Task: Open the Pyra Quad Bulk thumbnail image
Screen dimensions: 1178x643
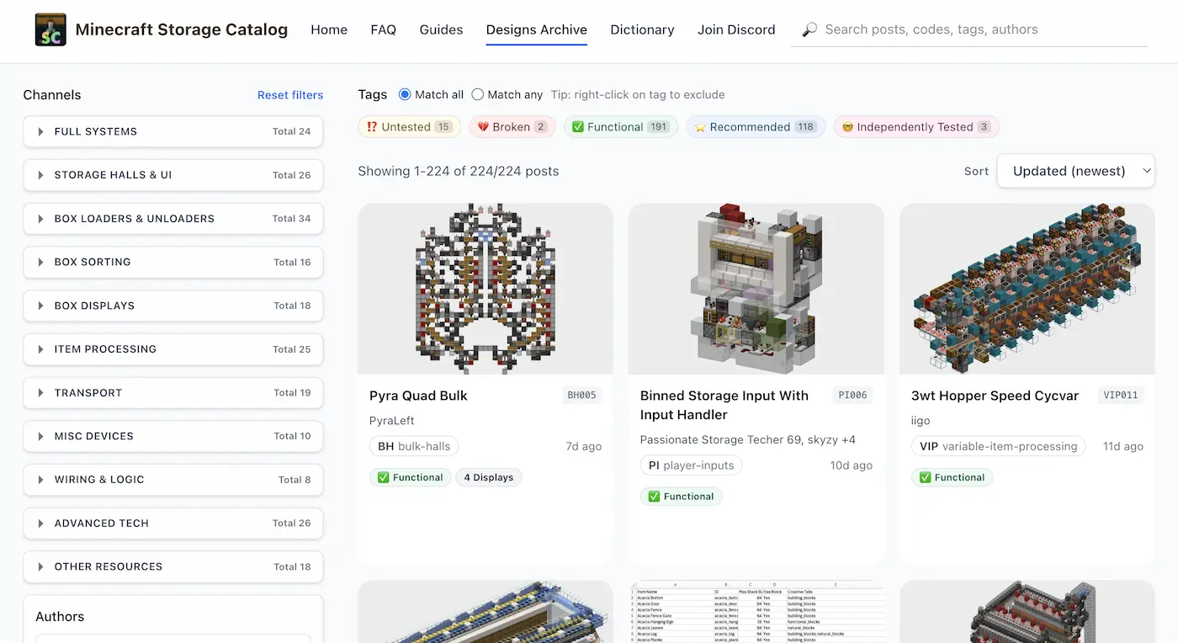Action: tap(486, 289)
